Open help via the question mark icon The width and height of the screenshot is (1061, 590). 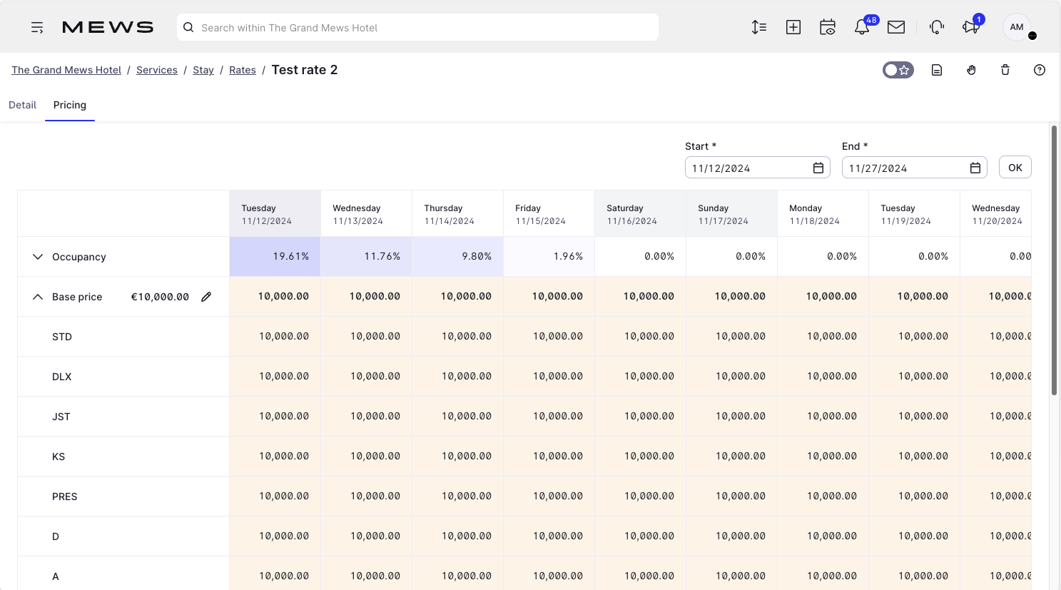[1039, 70]
